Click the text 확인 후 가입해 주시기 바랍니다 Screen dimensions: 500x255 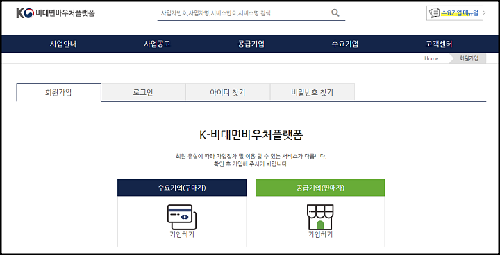click(x=251, y=165)
